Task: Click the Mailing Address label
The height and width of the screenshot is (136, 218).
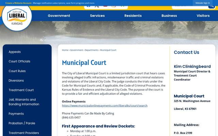Action: click(186, 125)
